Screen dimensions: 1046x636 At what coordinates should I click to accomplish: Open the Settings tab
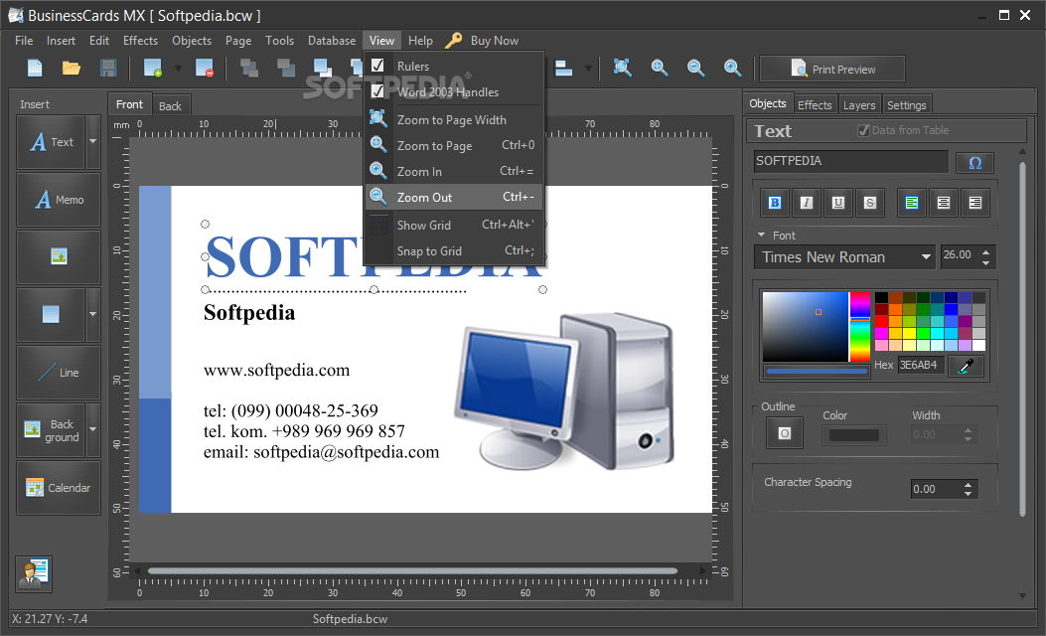point(907,105)
